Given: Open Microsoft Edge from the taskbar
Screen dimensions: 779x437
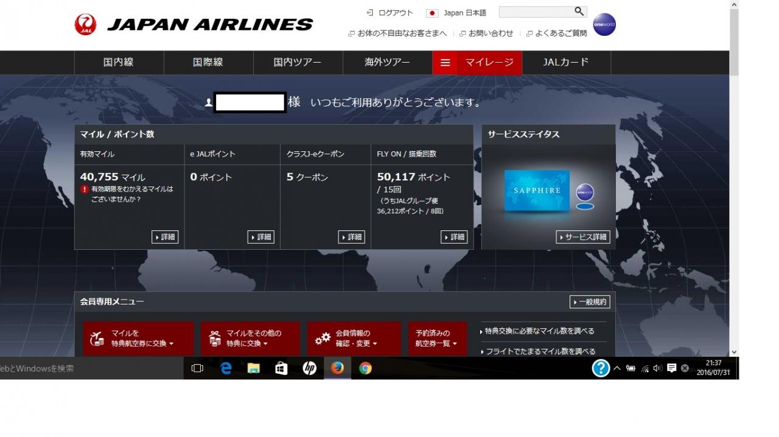Looking at the screenshot, I should click(226, 368).
